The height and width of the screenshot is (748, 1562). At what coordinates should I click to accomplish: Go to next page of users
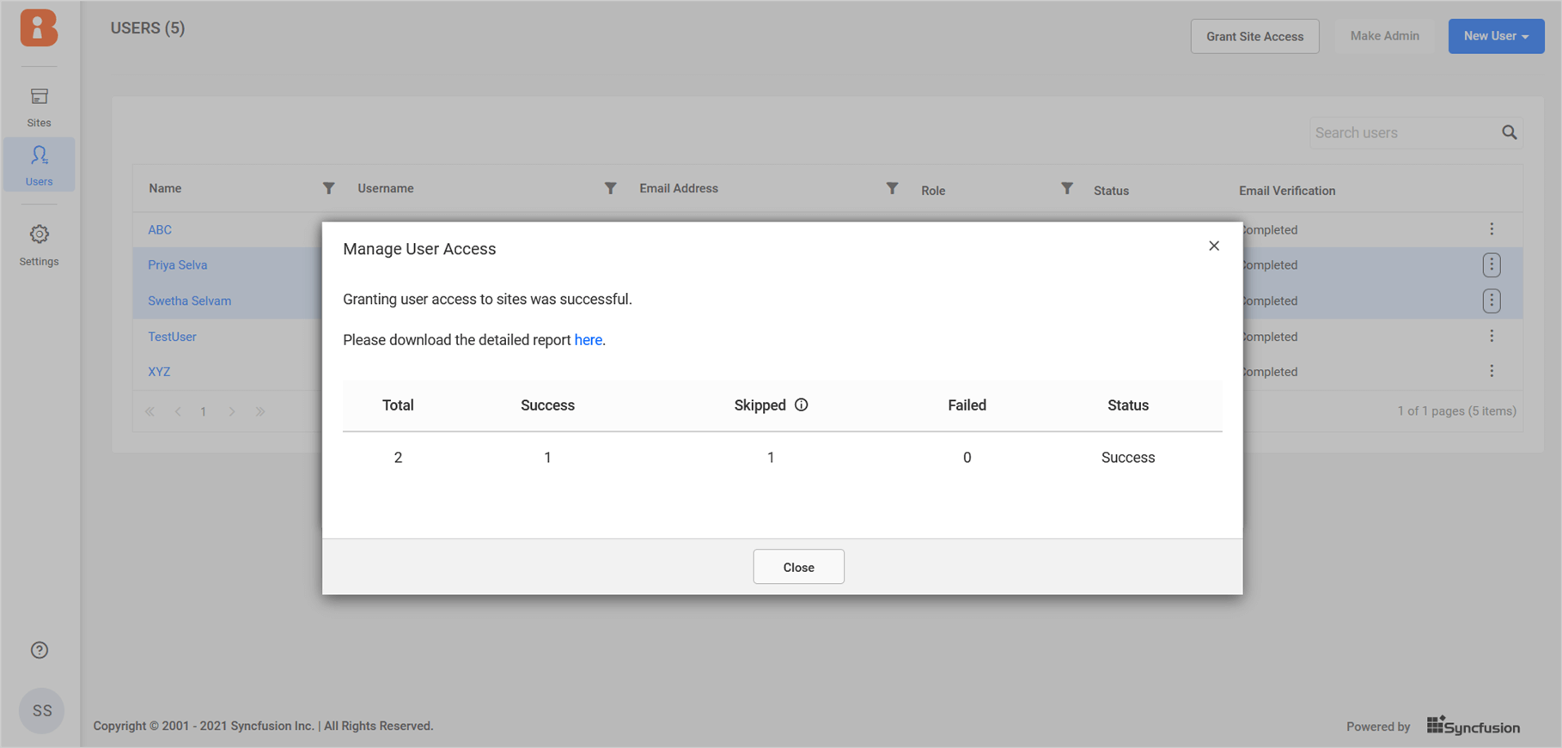(x=232, y=411)
